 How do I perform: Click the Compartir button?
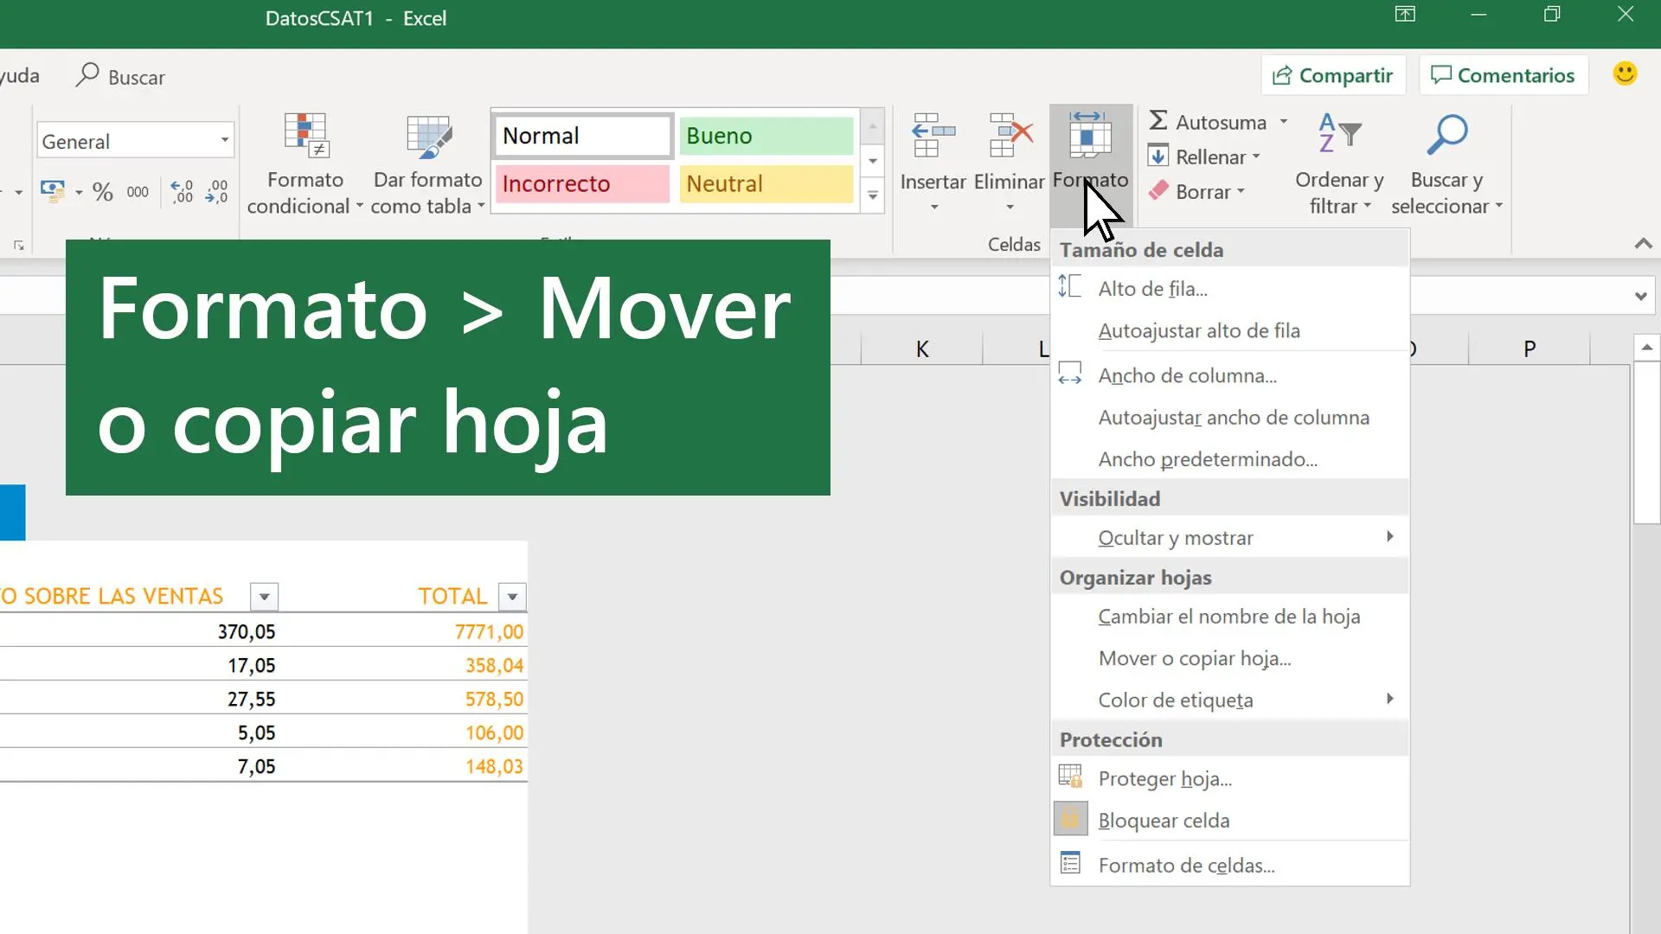click(x=1333, y=75)
